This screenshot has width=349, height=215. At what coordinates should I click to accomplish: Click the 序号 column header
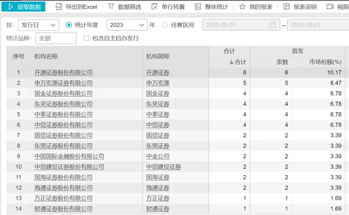(19, 56)
